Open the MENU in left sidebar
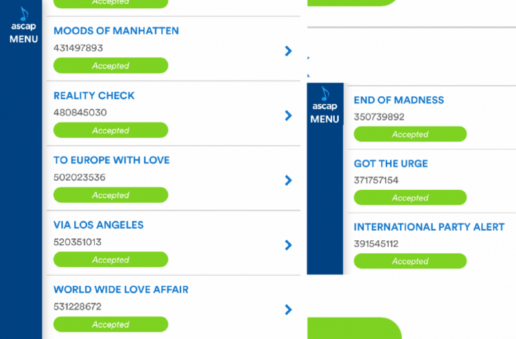516x339 pixels. (x=23, y=39)
